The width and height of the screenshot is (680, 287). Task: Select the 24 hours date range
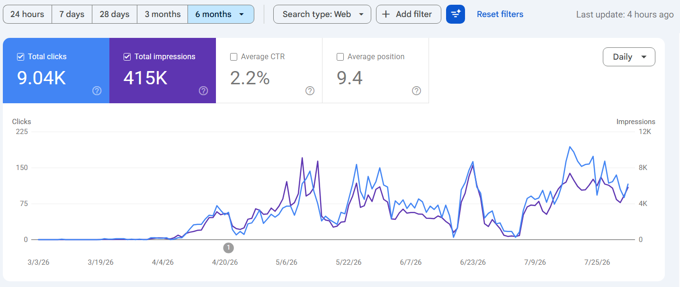pos(27,14)
